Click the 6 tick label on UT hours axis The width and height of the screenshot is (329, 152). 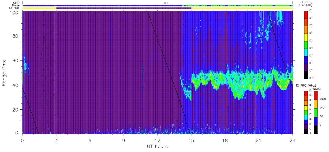[90, 140]
